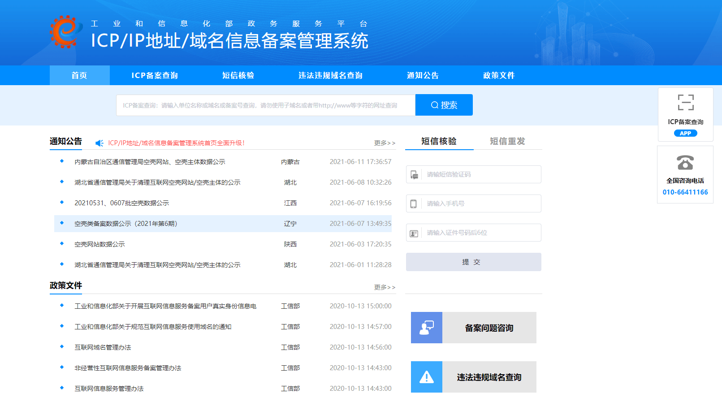Open 非经营性互联网信息服务备案管理办法 policy
The image size is (722, 402).
tap(128, 368)
